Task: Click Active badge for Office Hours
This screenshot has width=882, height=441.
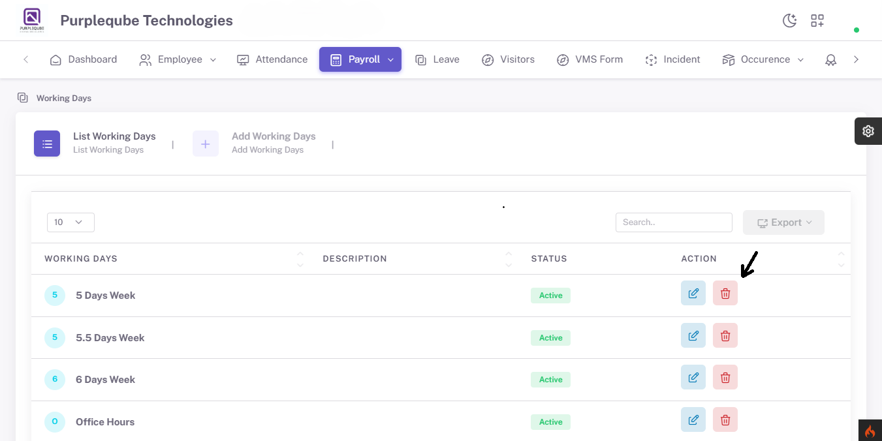Action: pos(550,422)
